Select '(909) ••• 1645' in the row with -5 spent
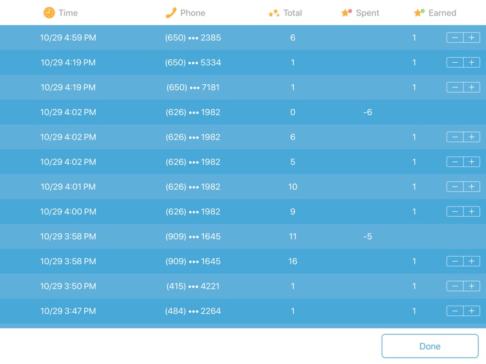This screenshot has height=364, width=486. [x=193, y=236]
